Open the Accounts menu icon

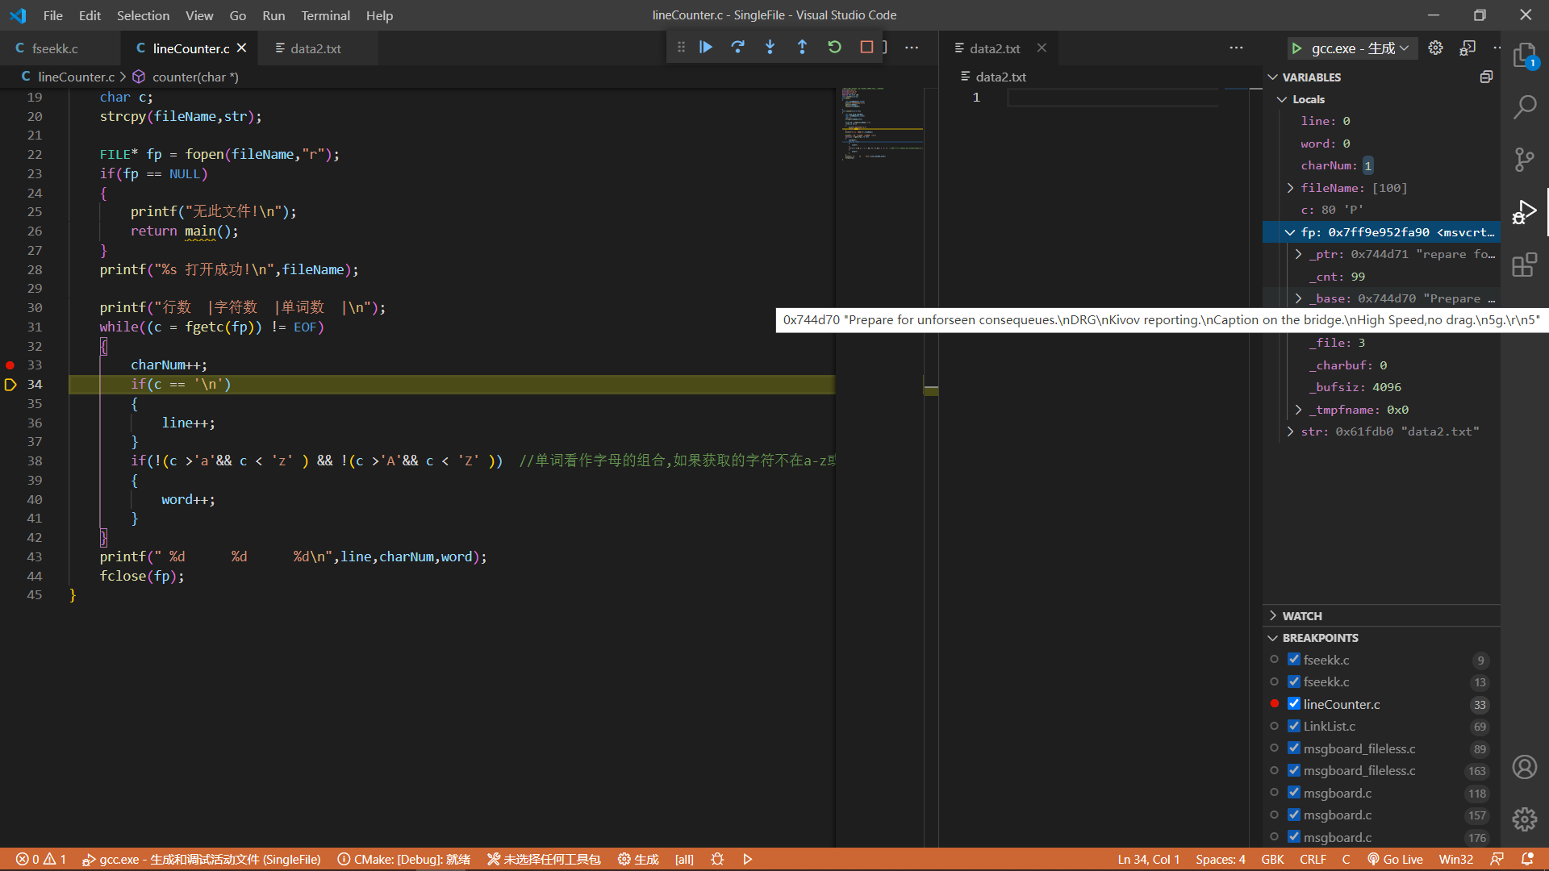(1525, 767)
